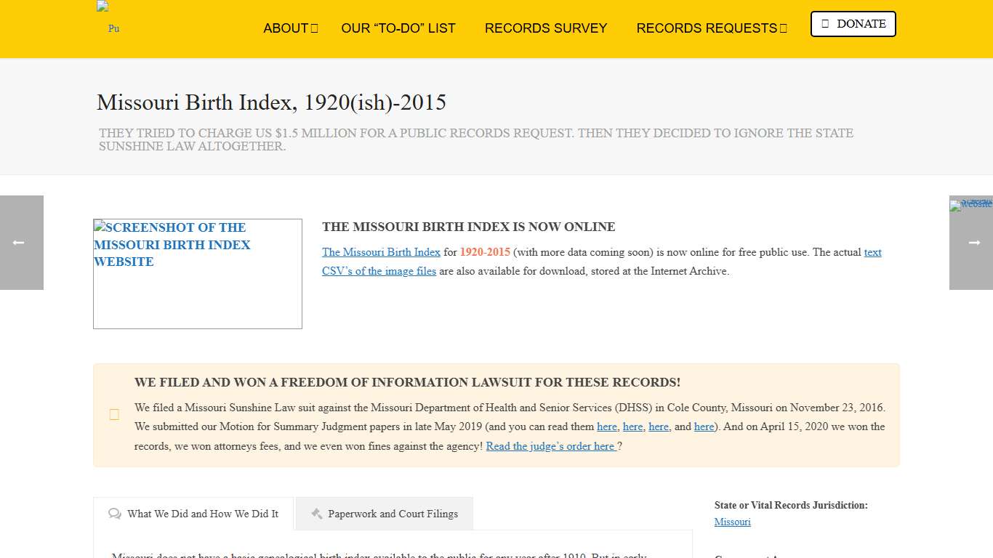The image size is (993, 558).
Task: Click the Missouri jurisdiction link
Action: [x=732, y=522]
